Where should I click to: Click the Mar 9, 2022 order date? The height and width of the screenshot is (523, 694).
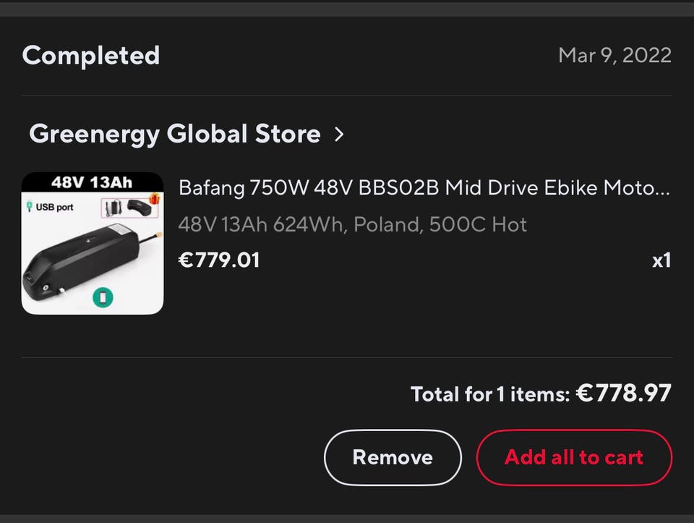614,56
